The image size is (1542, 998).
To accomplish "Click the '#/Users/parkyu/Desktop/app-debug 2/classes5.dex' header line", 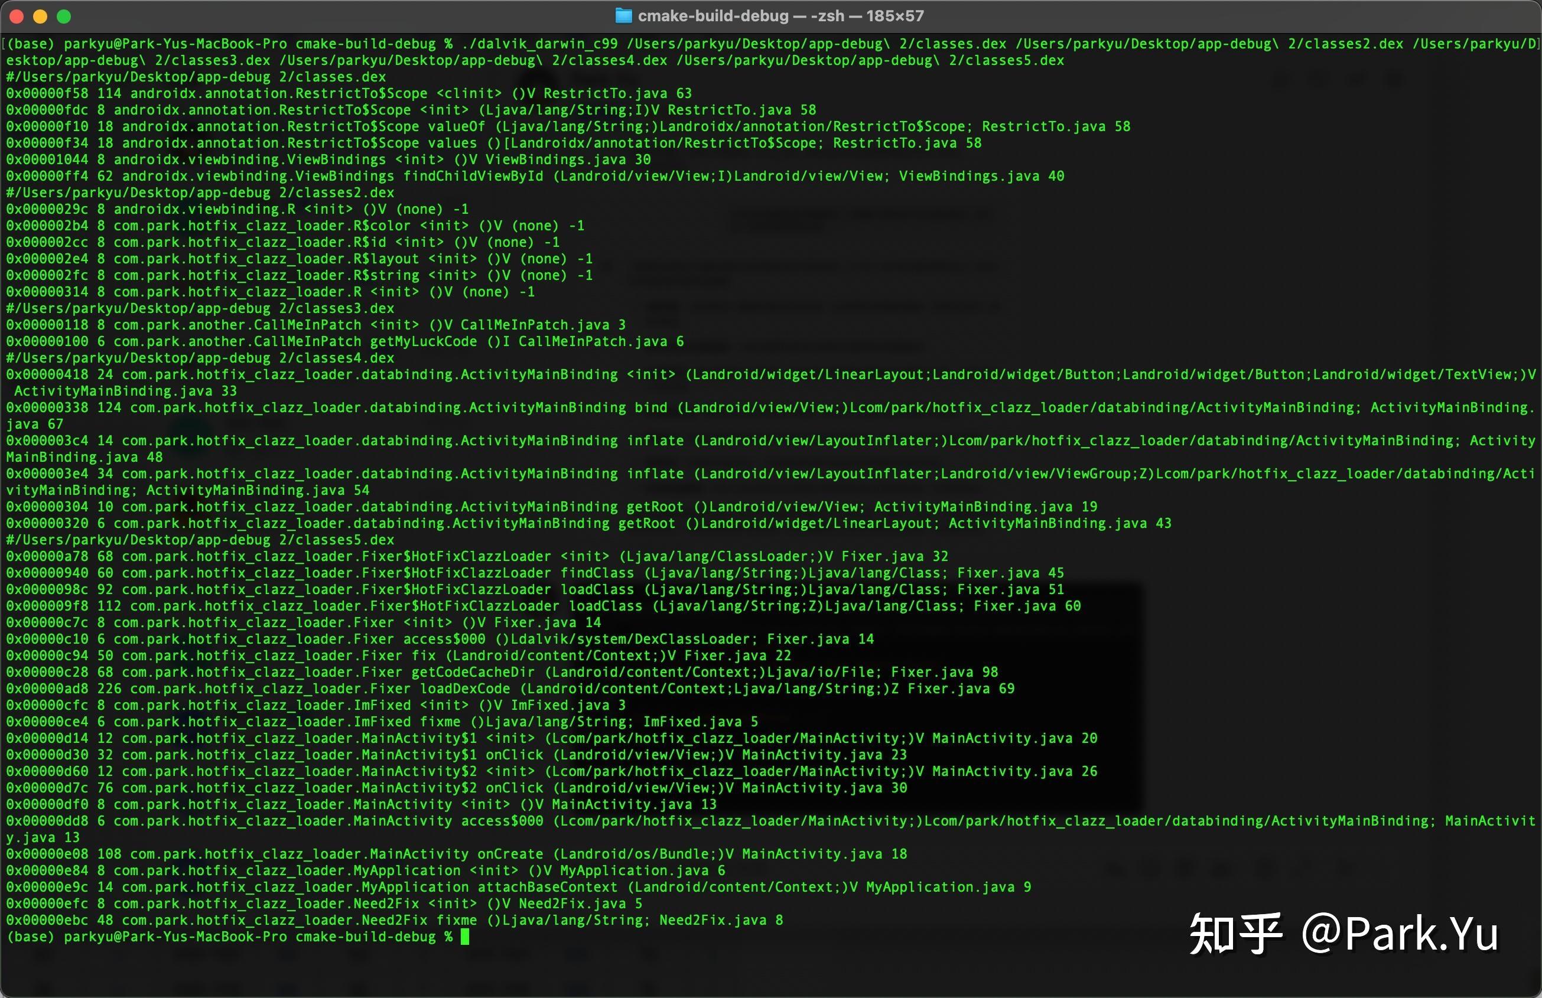I will click(200, 540).
